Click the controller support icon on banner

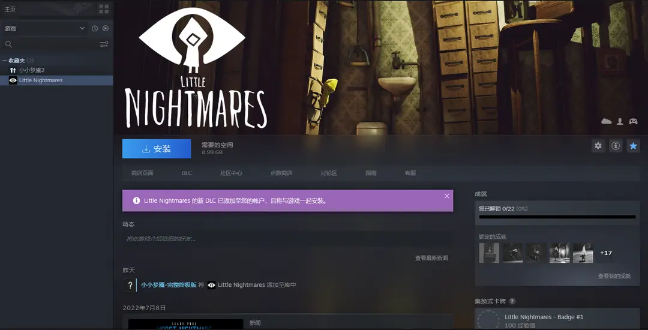click(633, 121)
